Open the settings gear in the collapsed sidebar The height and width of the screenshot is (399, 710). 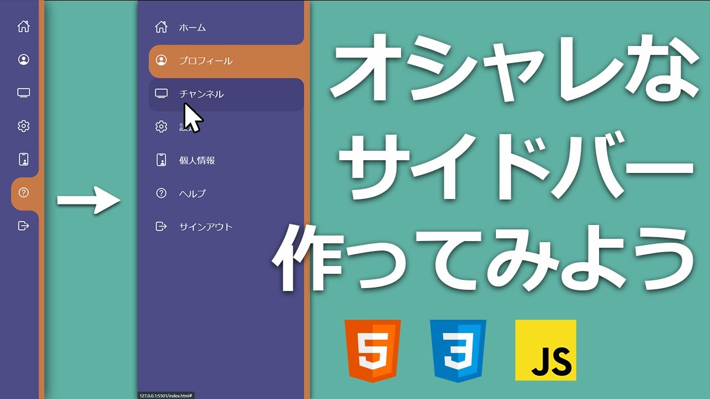point(23,126)
